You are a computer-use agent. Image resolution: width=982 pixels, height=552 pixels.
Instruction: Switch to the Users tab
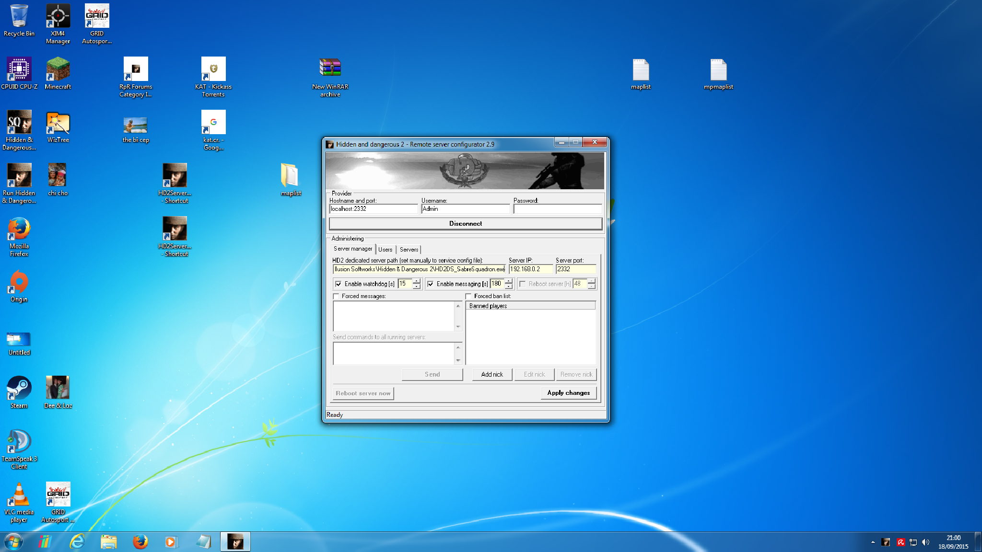click(x=385, y=250)
